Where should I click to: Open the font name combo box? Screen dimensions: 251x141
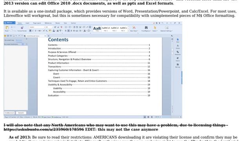(x=37, y=27)
